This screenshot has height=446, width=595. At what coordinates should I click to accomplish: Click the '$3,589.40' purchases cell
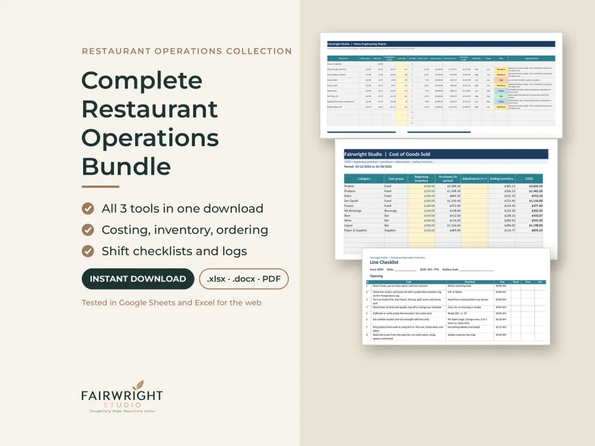point(448,186)
